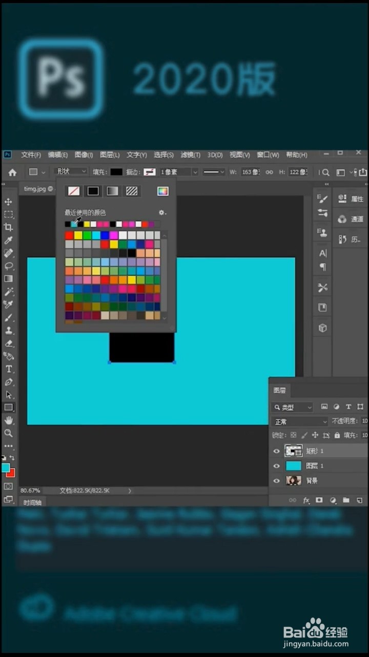The width and height of the screenshot is (369, 657).
Task: Select the Clone Stamp tool
Action: tap(8, 331)
